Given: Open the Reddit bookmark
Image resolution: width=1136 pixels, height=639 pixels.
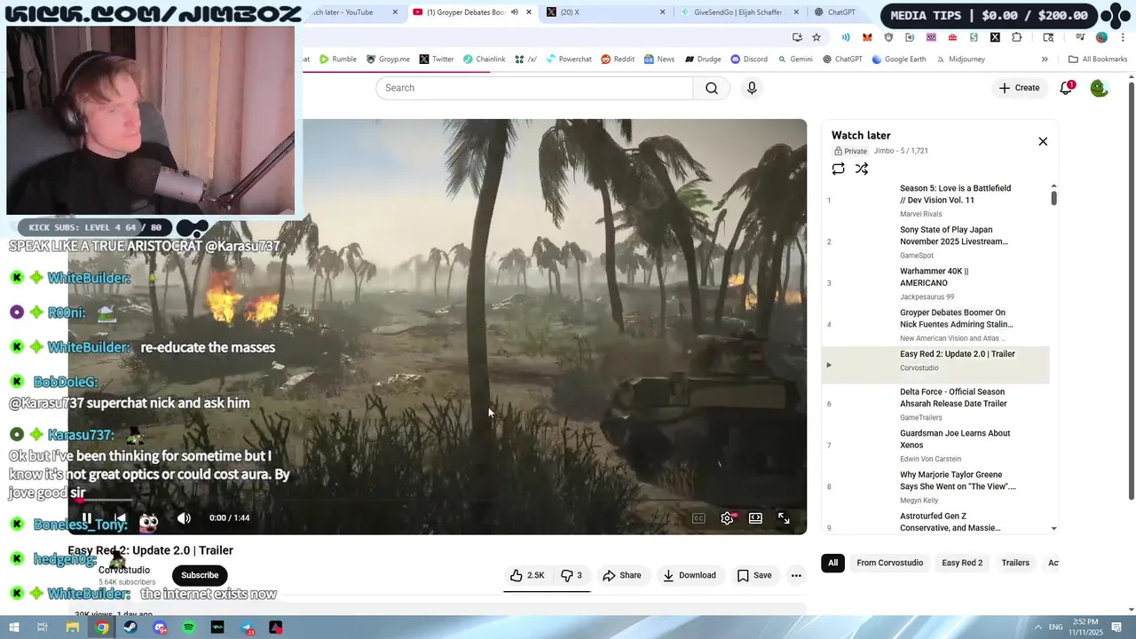Looking at the screenshot, I should tap(618, 59).
